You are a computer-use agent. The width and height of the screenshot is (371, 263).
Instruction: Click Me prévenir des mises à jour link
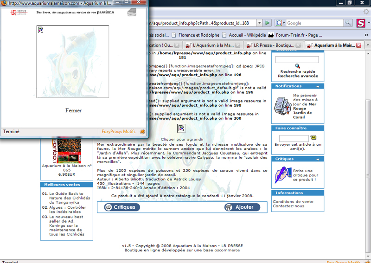click(305, 106)
